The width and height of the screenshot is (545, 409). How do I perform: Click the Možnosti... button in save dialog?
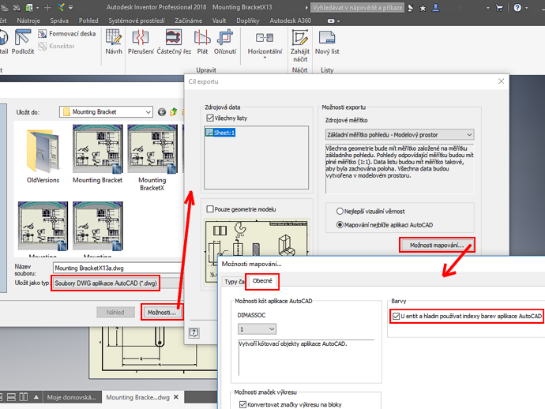click(x=162, y=313)
